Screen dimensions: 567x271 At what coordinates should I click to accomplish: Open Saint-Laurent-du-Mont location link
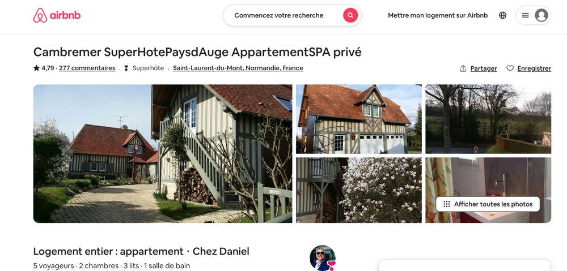point(238,68)
